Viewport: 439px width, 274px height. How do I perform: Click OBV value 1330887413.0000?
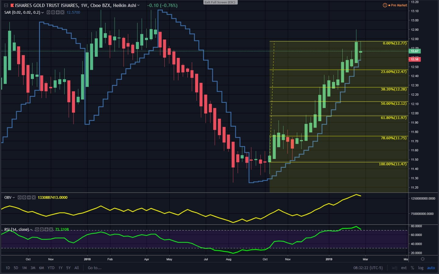[x=52, y=198]
